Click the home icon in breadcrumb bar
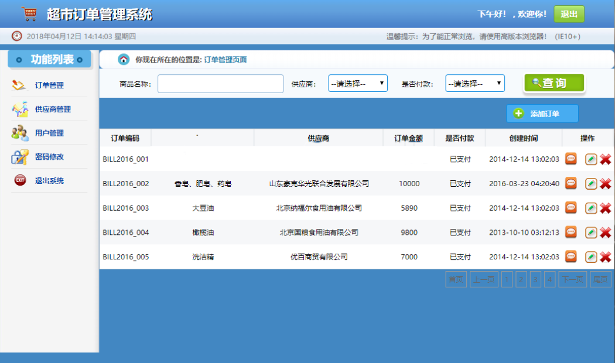 [124, 60]
